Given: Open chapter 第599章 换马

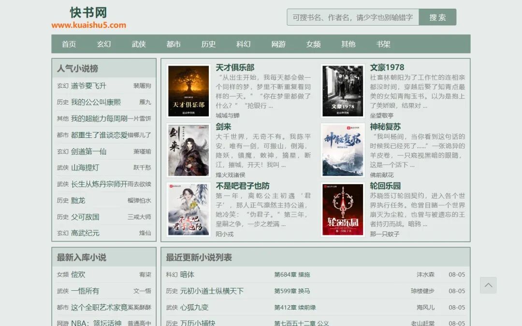Looking at the screenshot, I should 292,291.
